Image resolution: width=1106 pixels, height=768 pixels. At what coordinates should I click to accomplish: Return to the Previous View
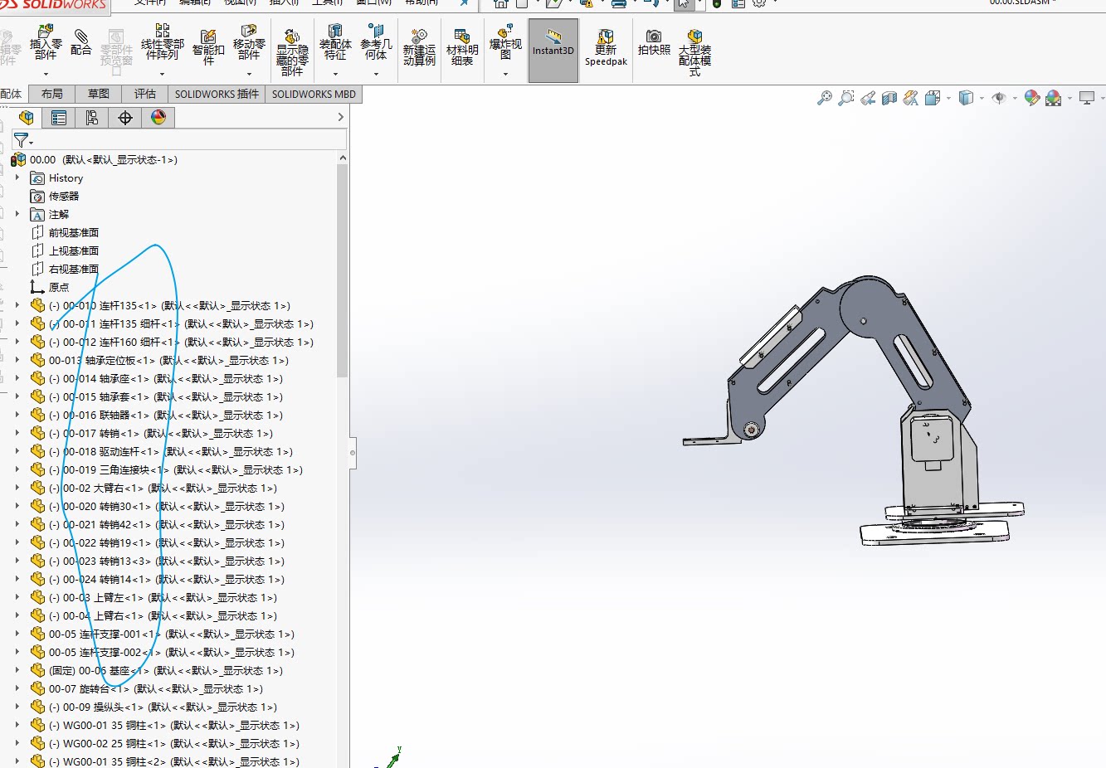868,98
